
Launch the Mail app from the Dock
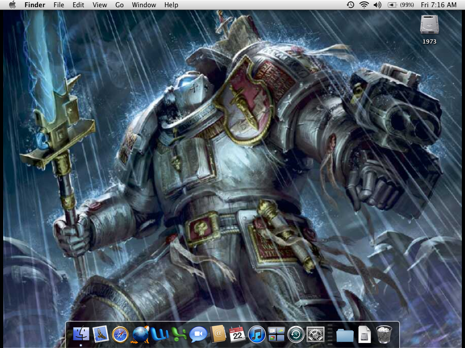[100, 334]
